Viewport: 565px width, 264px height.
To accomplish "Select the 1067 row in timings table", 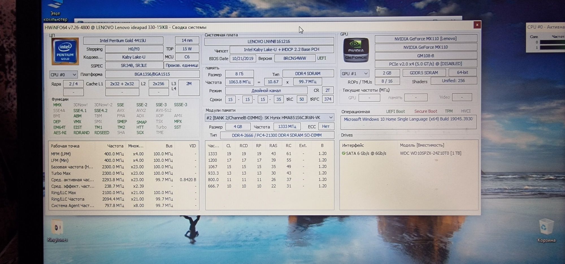I will click(x=270, y=167).
